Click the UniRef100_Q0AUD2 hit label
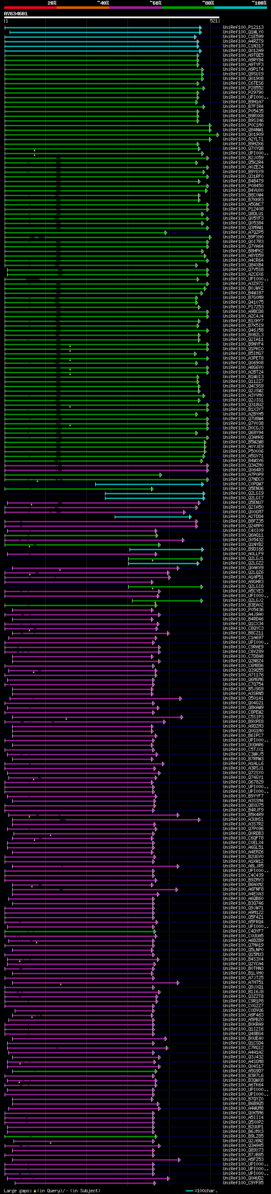The image size is (271, 1194). (243, 1178)
